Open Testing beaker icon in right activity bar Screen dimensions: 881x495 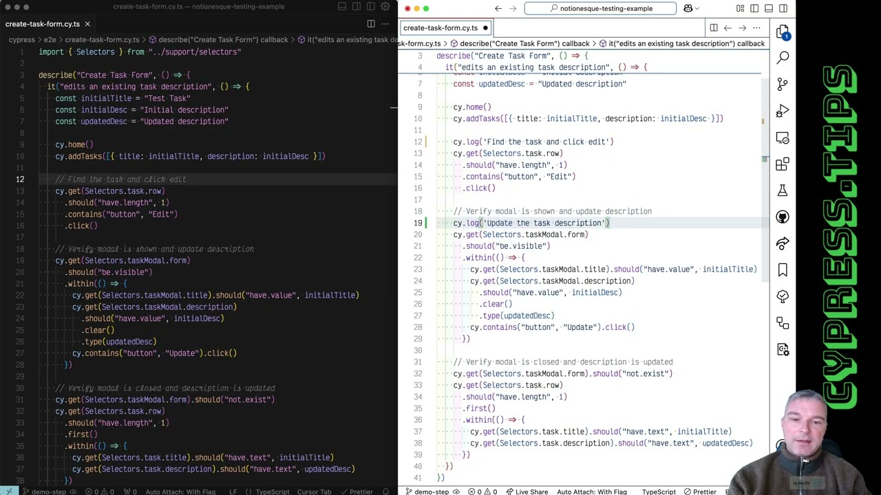[x=783, y=190]
